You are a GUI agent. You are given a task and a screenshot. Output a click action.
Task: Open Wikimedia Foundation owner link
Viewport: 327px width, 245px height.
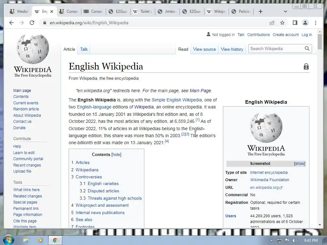pyautogui.click(x=270, y=180)
